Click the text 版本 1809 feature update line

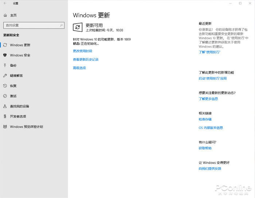pos(102,39)
